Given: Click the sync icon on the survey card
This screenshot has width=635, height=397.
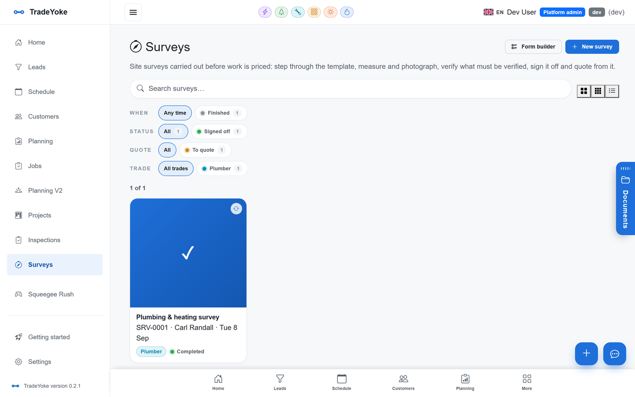Looking at the screenshot, I should point(236,209).
